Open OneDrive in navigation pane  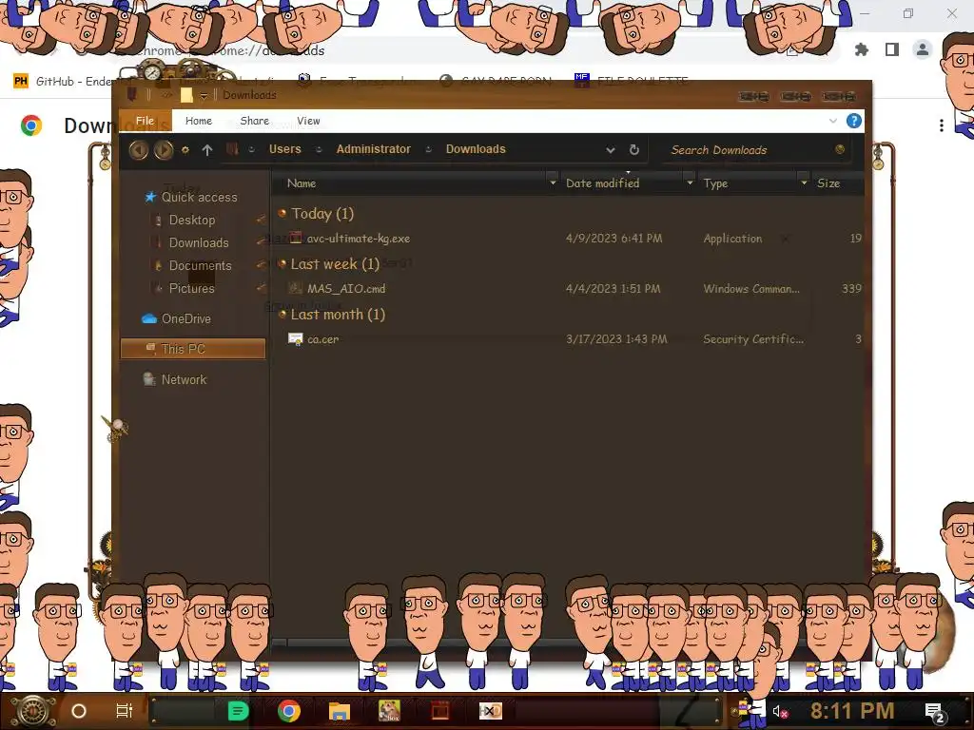(186, 318)
